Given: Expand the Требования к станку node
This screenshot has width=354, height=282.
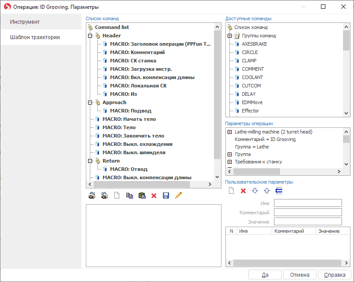Looking at the screenshot, I should [229, 162].
